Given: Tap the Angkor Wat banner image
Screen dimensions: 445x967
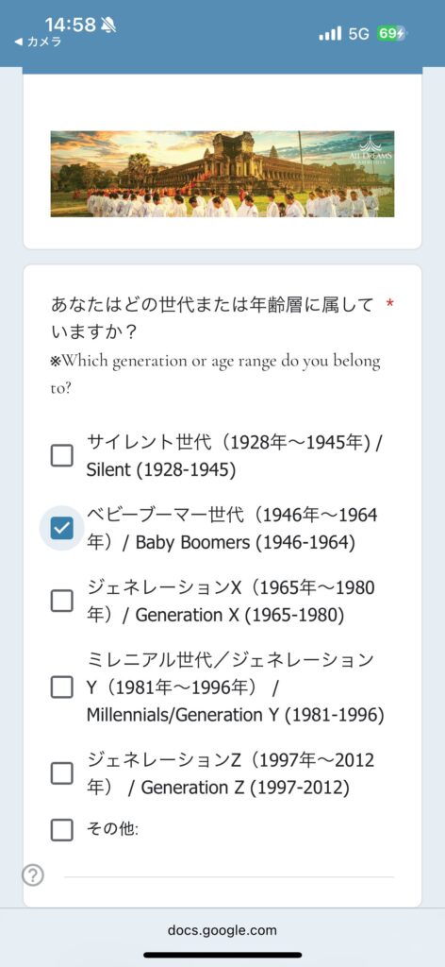Looking at the screenshot, I should coord(222,174).
